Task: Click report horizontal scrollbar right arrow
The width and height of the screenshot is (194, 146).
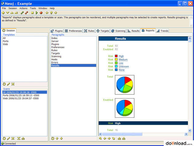Action: point(186,134)
